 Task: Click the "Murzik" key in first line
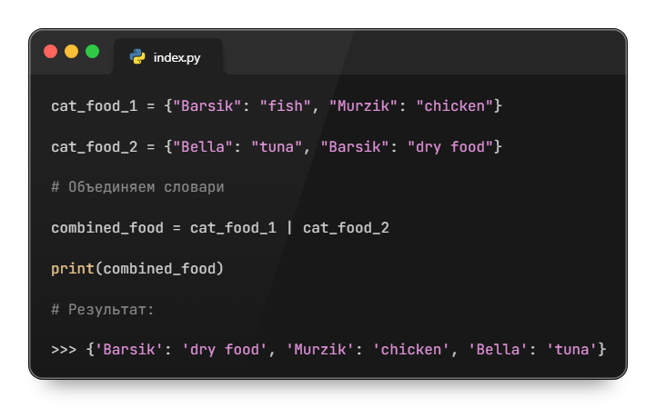363,106
